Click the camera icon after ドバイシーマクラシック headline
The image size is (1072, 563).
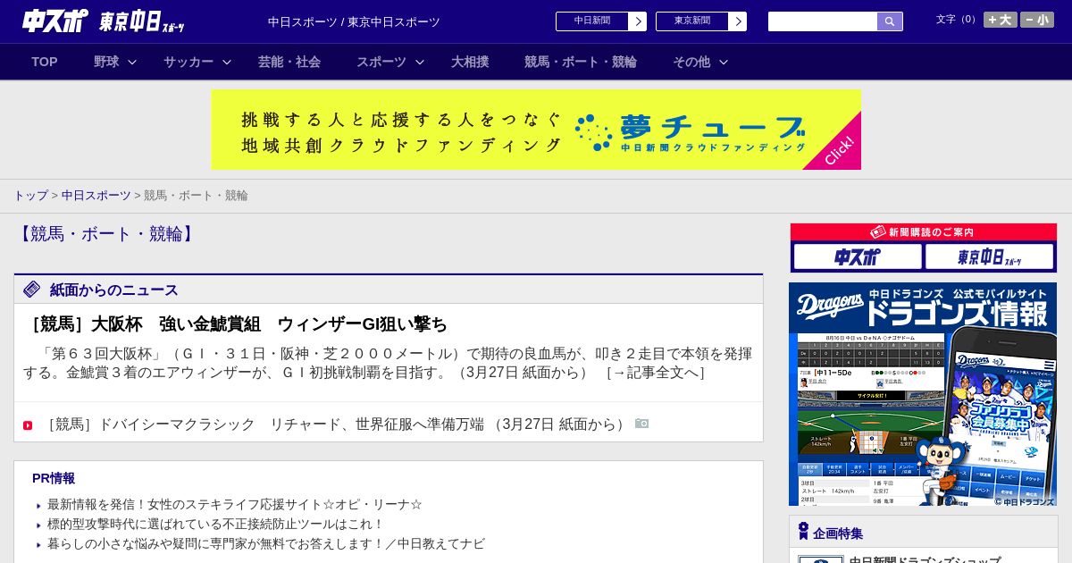click(642, 423)
